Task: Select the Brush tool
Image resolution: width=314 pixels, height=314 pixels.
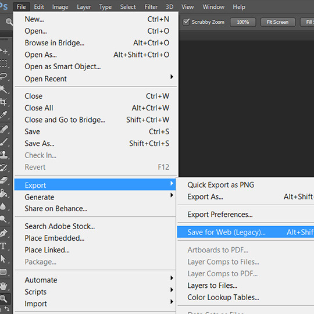Action: [x=3, y=142]
